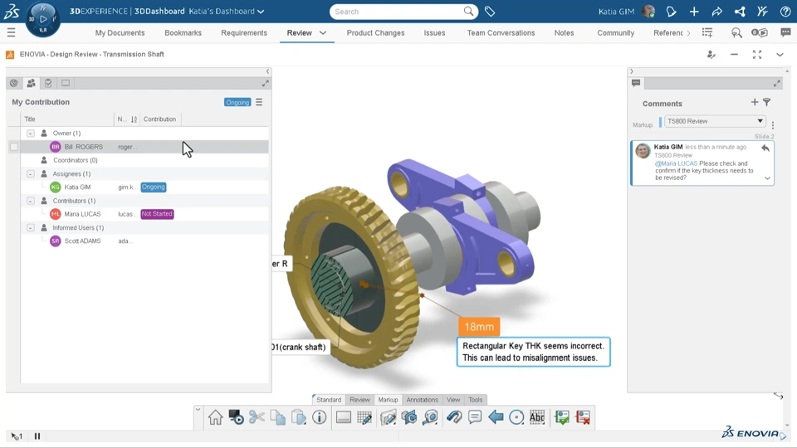Toggle the checklist tab icon in the left panel
Viewport: 797px width, 448px height.
[48, 83]
